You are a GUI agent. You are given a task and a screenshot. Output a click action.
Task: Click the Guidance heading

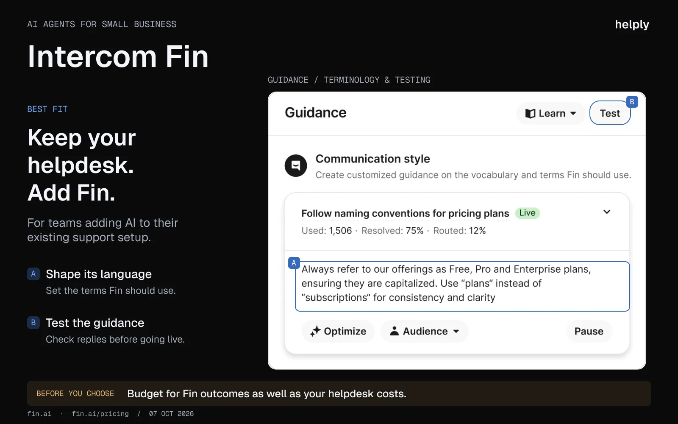pos(316,113)
